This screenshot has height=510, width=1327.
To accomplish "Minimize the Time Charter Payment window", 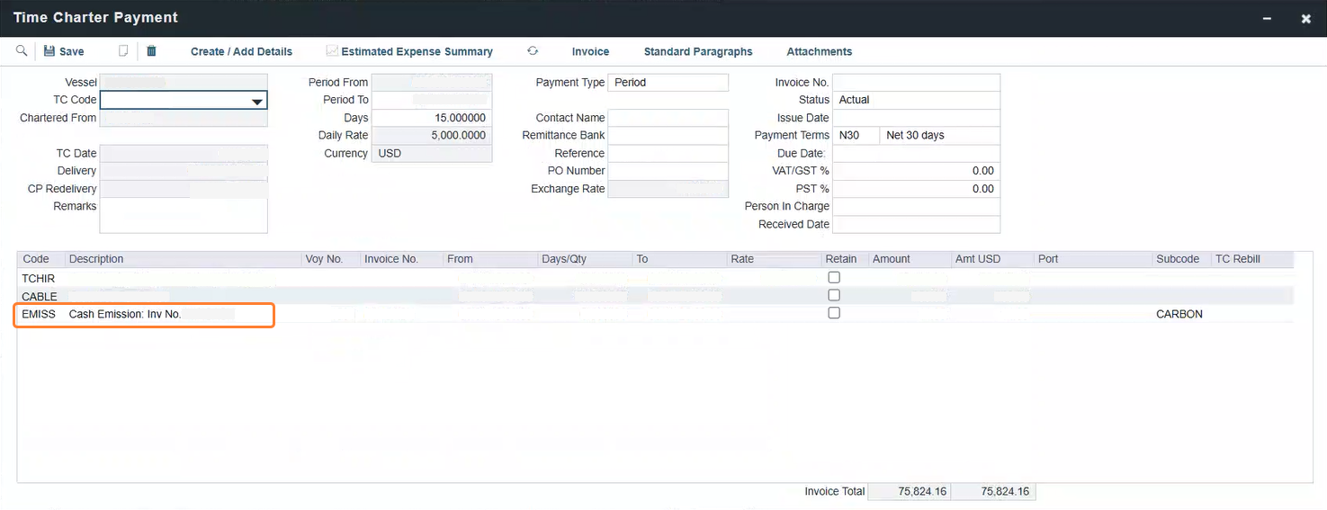I will [x=1267, y=18].
